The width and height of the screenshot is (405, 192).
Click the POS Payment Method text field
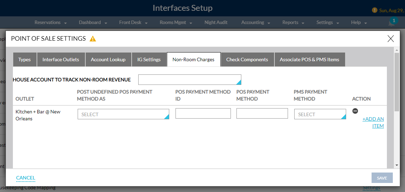coord(262,113)
